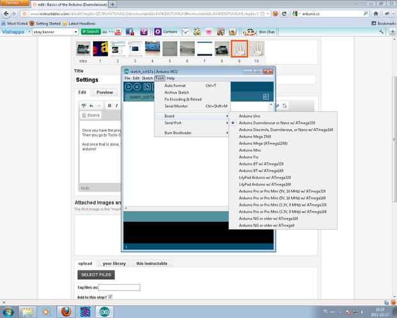Open Latest Headlines bookmark
This screenshot has height=318, width=397.
[79, 23]
